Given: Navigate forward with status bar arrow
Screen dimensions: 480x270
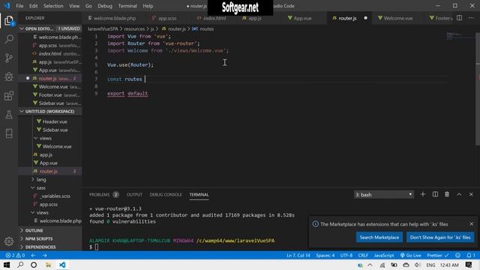Looking at the screenshot, I should tap(45, 255).
